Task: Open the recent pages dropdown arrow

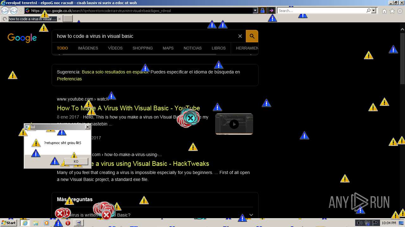Action: tap(21, 11)
